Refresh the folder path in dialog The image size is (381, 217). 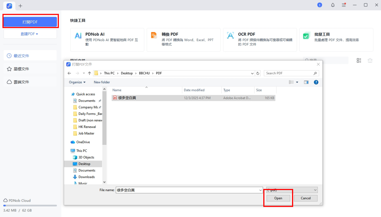(x=258, y=73)
